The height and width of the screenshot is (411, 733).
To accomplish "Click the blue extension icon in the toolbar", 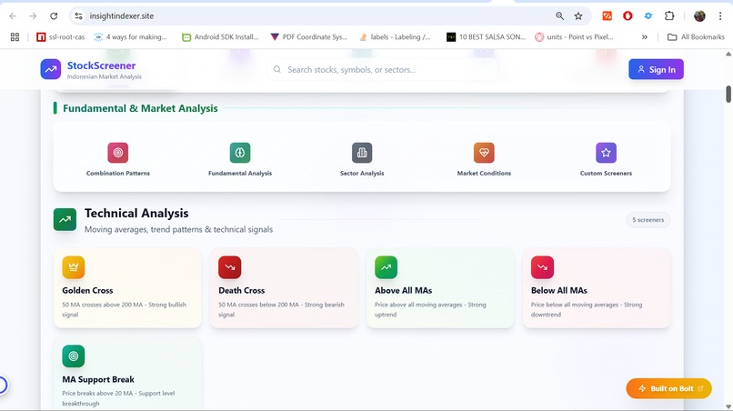I will 648,15.
